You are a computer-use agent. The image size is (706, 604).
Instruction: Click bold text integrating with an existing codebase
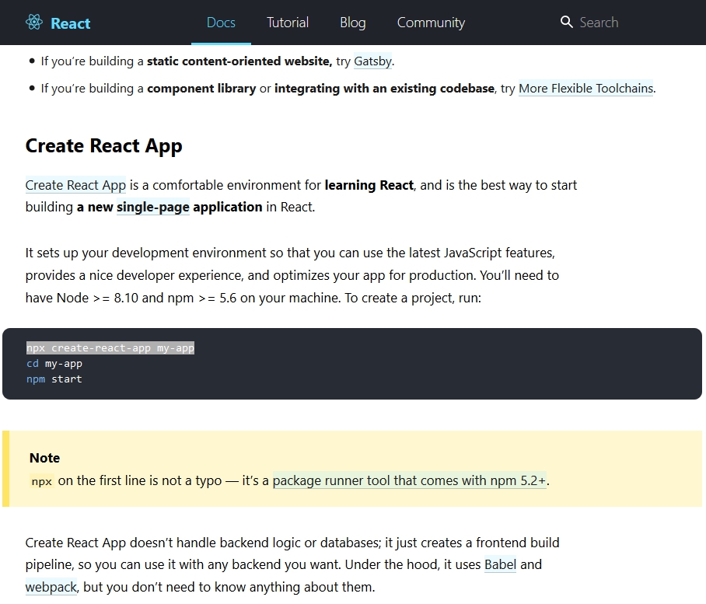385,88
